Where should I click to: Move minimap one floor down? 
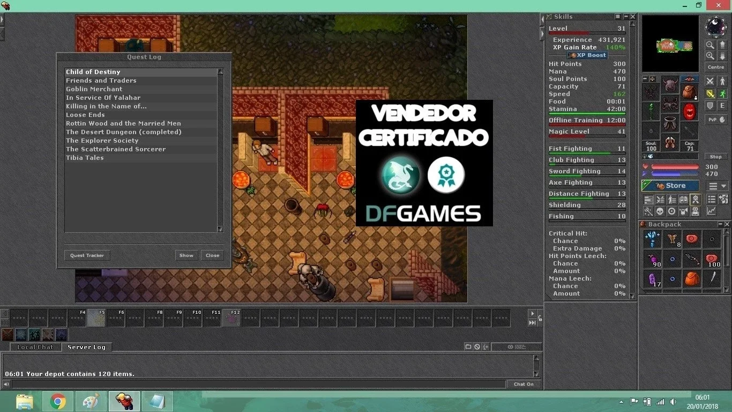(x=722, y=55)
